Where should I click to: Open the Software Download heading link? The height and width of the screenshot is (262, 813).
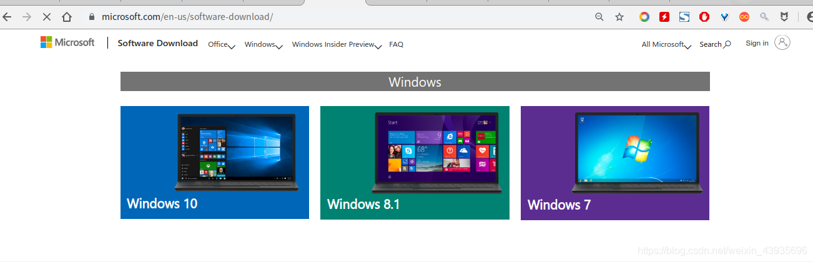click(x=158, y=43)
